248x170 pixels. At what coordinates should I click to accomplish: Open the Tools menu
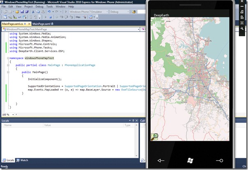[x=50, y=7]
